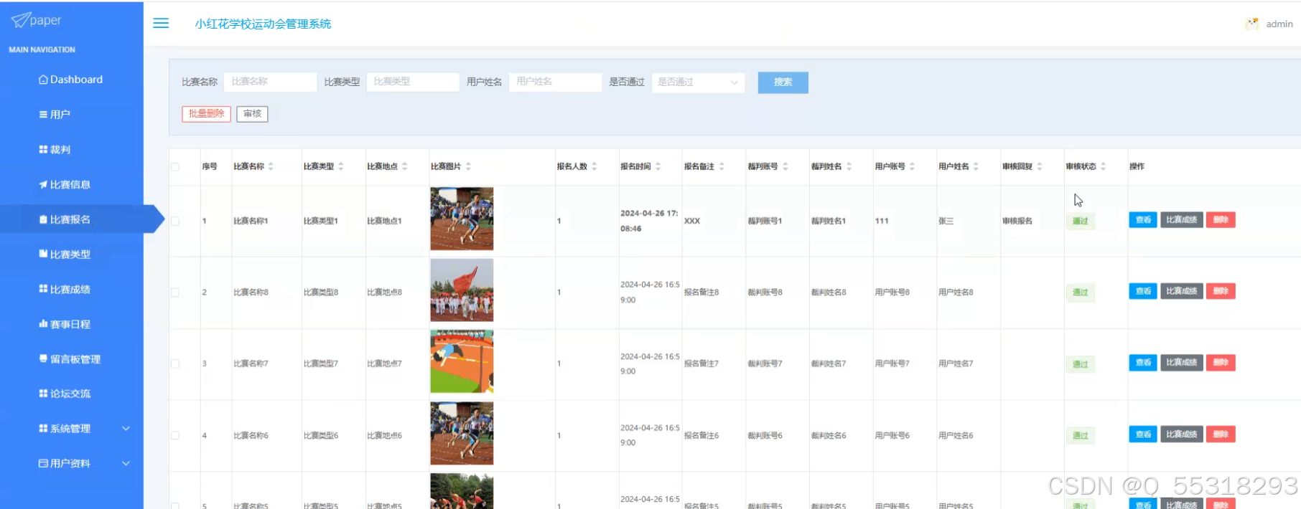The height and width of the screenshot is (509, 1301).
Task: Open the red flag parade thumbnail
Action: pyautogui.click(x=462, y=290)
